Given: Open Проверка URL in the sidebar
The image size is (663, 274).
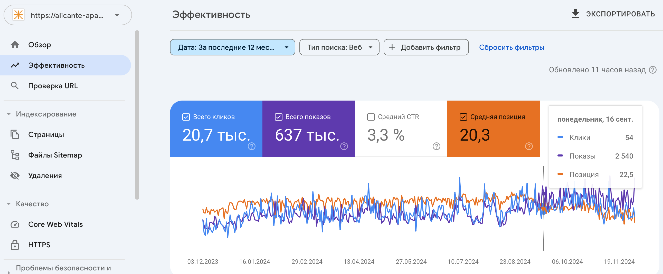Looking at the screenshot, I should (x=65, y=86).
